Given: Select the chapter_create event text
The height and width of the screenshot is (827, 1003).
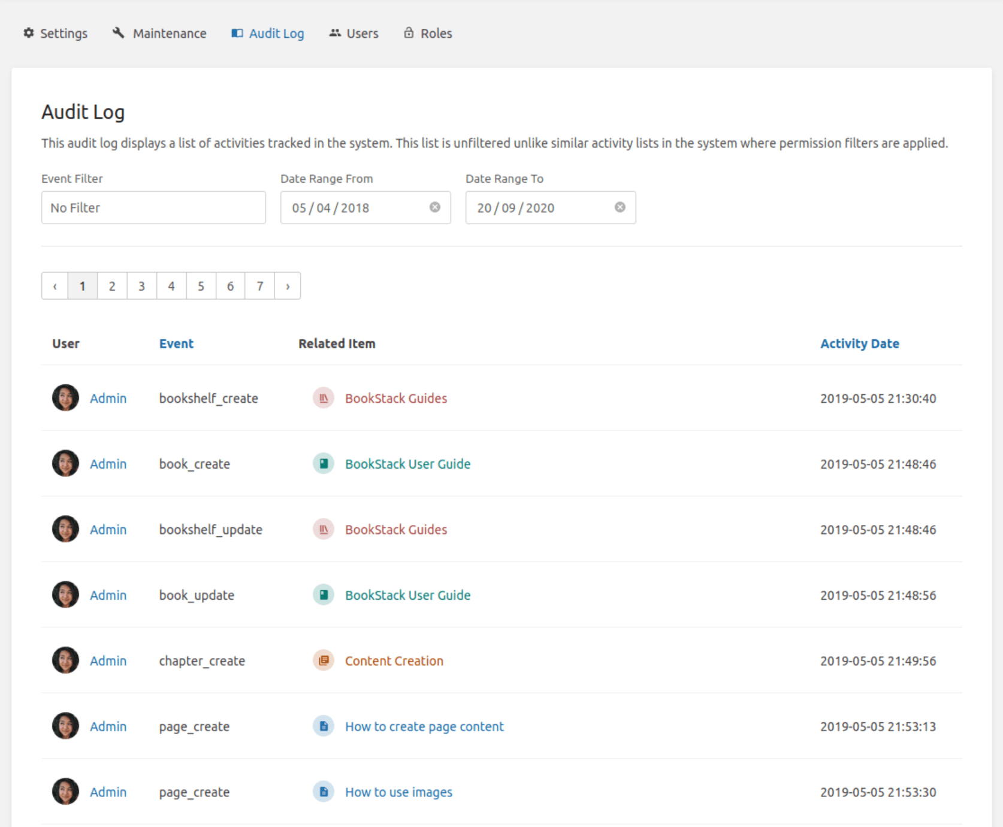Looking at the screenshot, I should click(x=202, y=661).
